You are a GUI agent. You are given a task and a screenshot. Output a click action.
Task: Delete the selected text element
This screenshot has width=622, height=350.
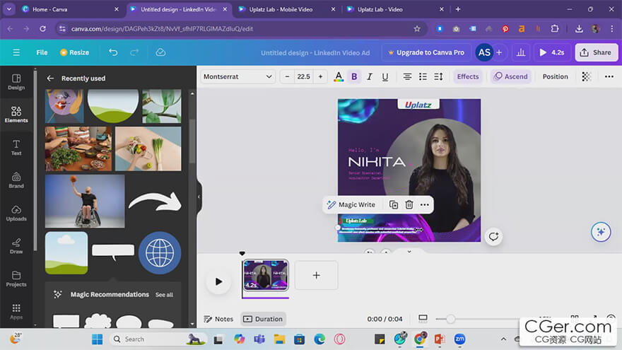coord(409,205)
